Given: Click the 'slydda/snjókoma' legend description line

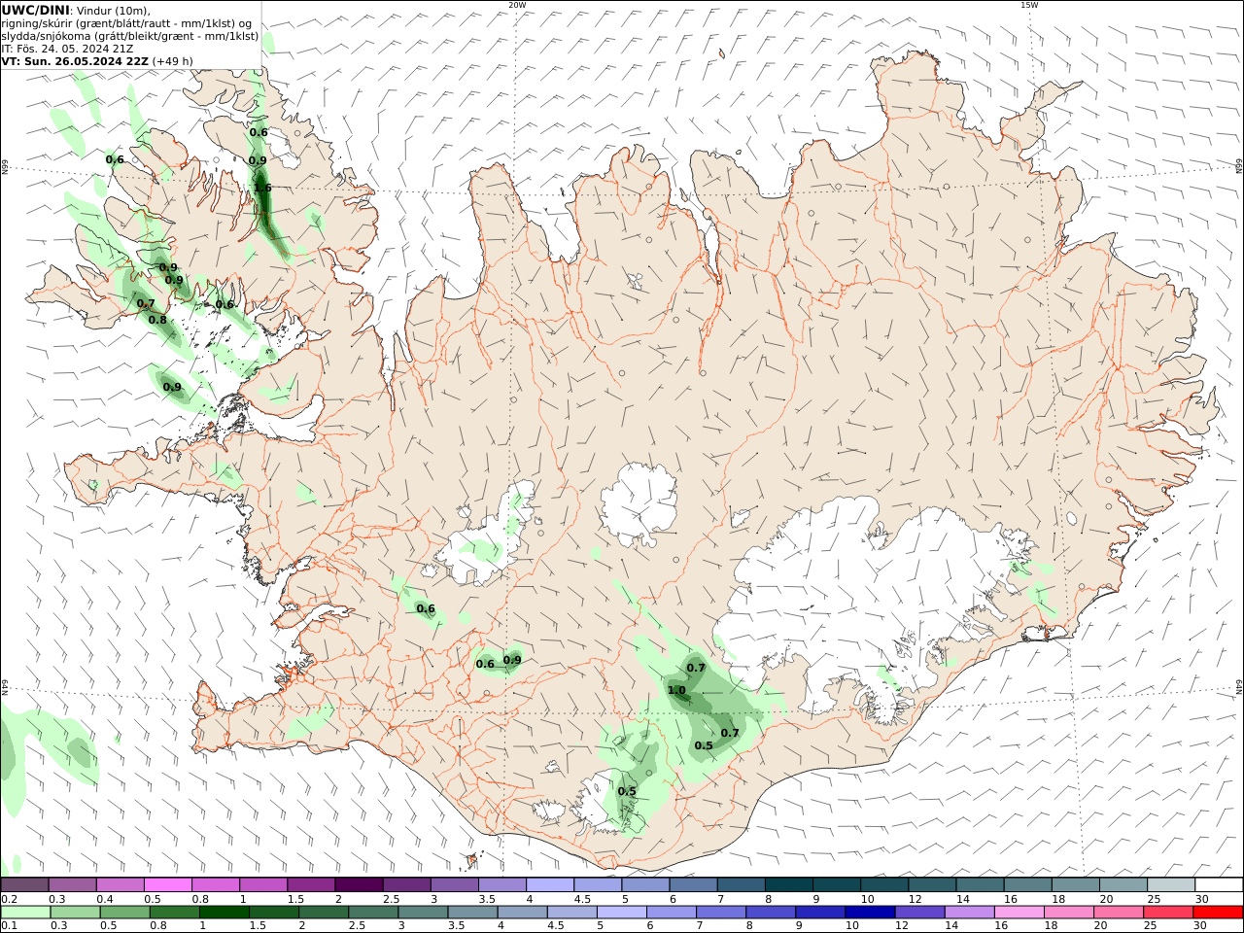Looking at the screenshot, I should 130,36.
